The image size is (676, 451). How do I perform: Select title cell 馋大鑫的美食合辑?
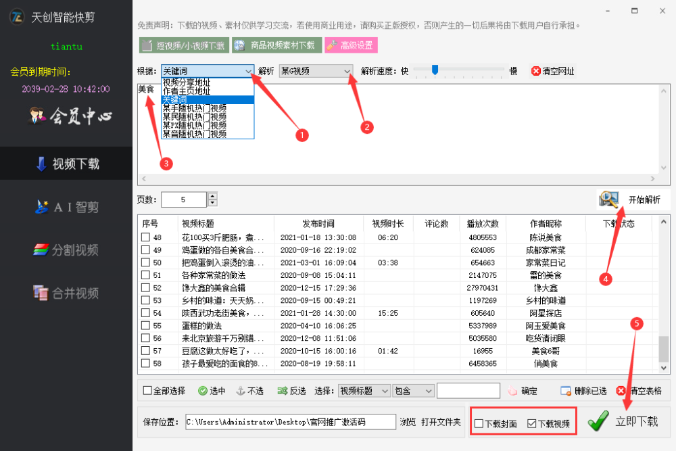coord(214,287)
